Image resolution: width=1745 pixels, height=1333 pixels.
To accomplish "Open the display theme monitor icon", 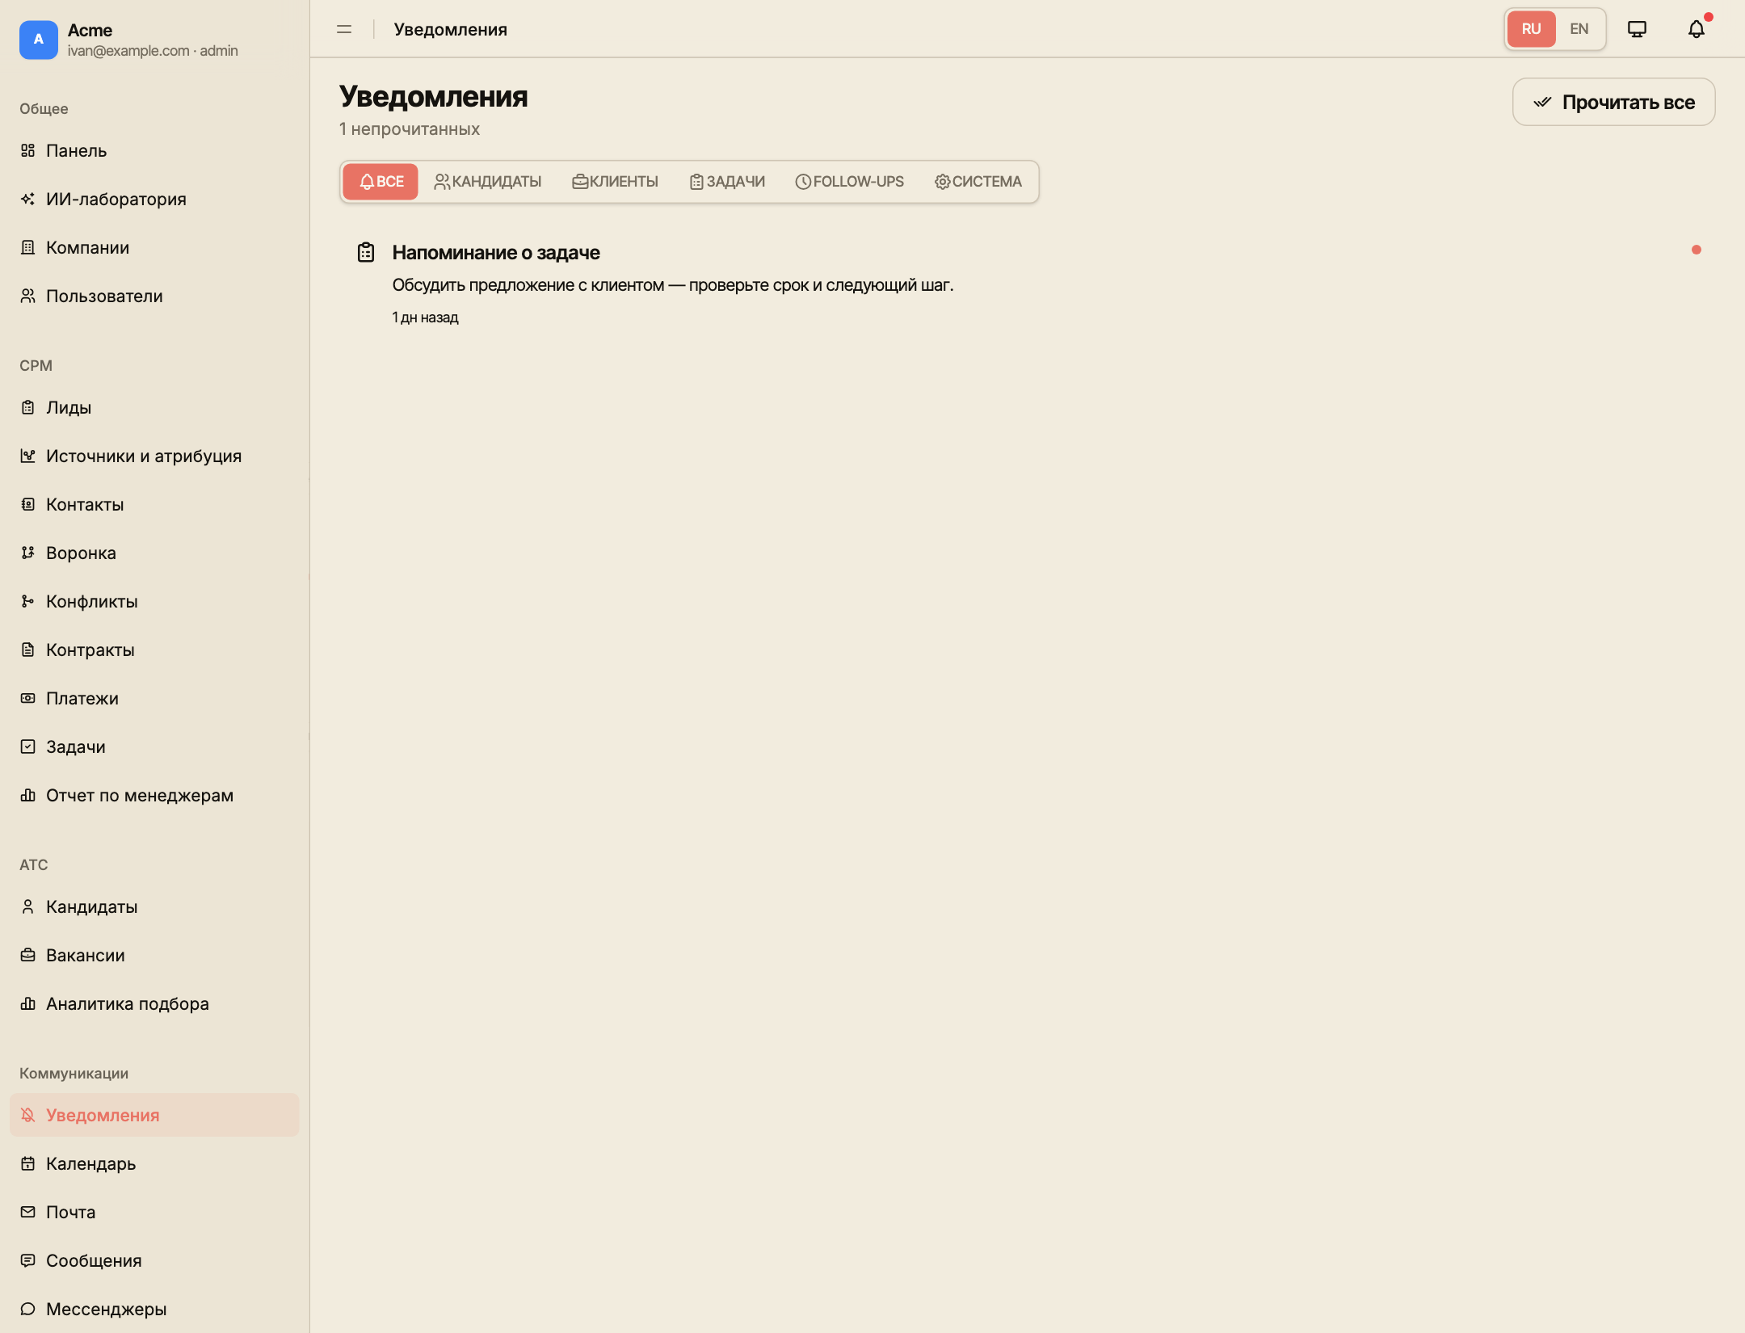I will [1637, 29].
